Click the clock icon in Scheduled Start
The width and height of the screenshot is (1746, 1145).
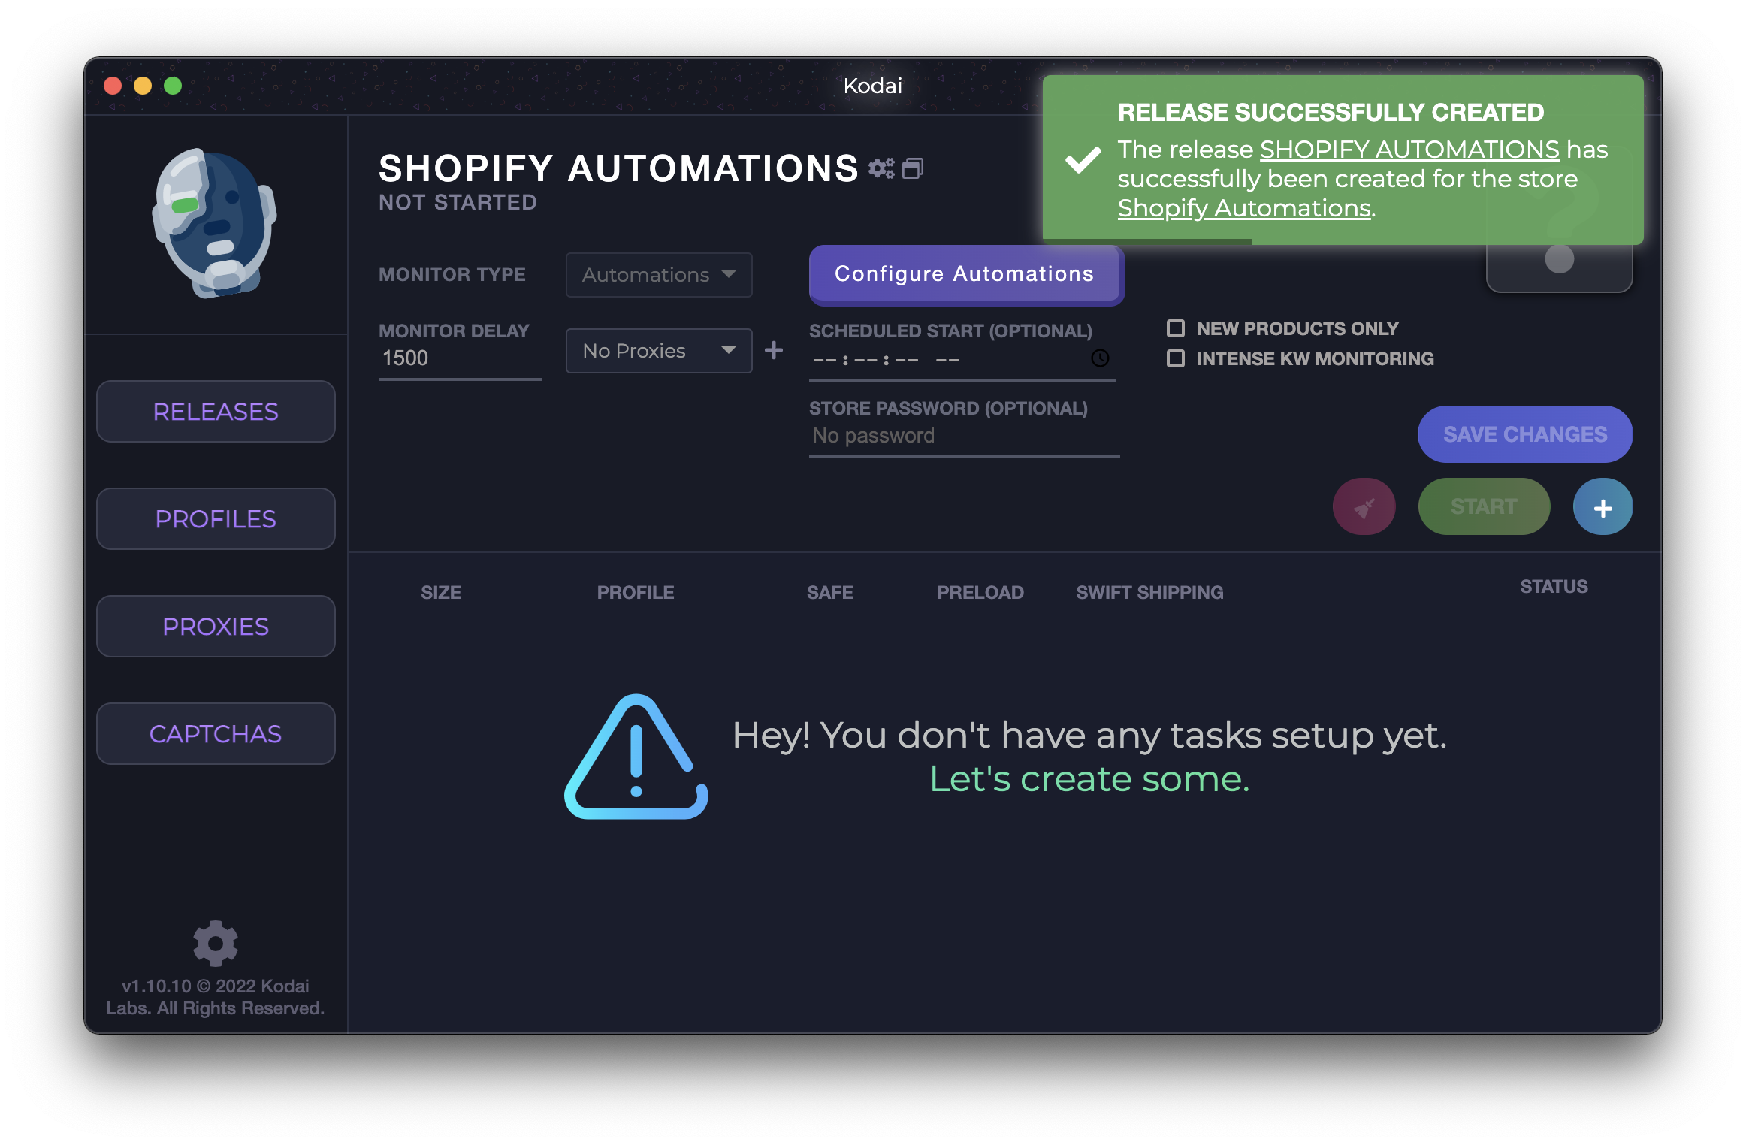point(1100,358)
